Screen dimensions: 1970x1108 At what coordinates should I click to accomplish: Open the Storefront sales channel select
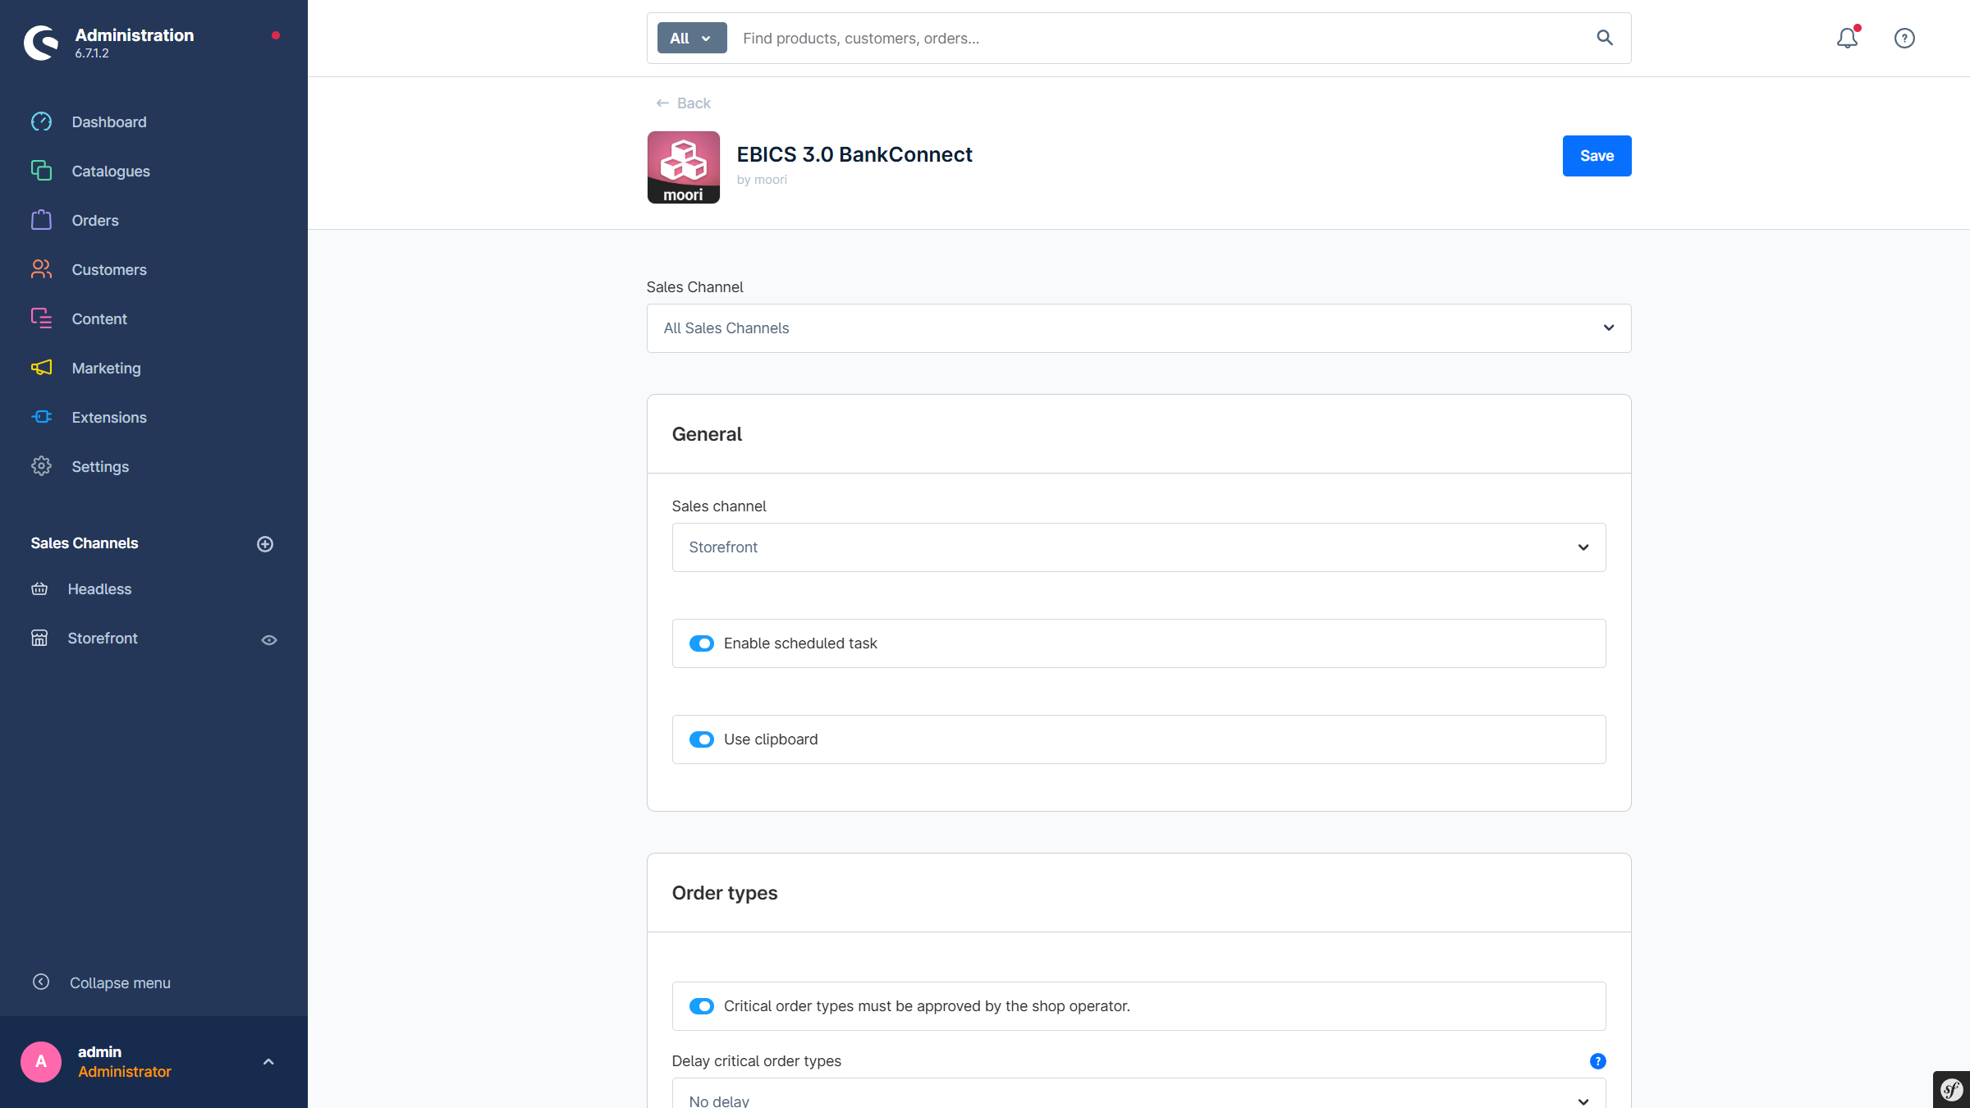[x=1138, y=547]
